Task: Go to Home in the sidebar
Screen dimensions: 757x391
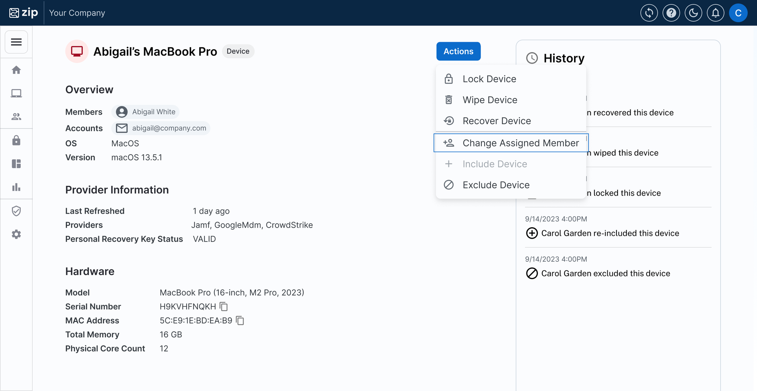Action: click(16, 70)
